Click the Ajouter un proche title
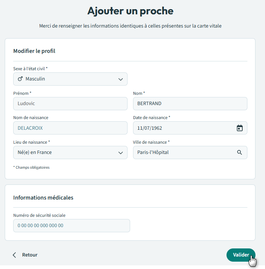The image size is (265, 269). click(x=130, y=11)
